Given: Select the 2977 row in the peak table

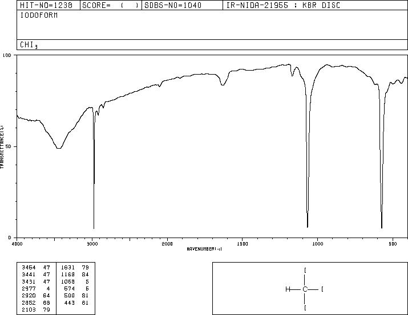Looking at the screenshot, I should [36, 288].
